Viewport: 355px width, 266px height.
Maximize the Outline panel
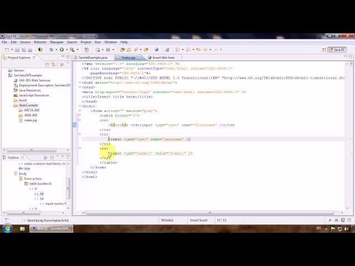coord(68,157)
